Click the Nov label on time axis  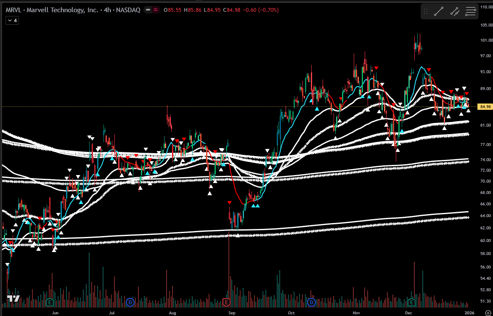pyautogui.click(x=356, y=313)
